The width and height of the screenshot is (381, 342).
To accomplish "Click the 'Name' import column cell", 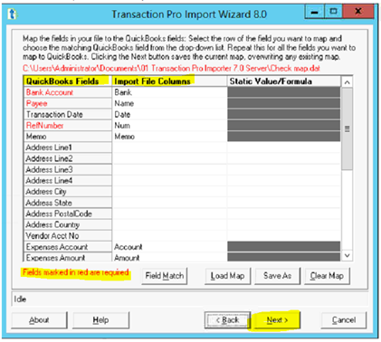I will tap(169, 103).
